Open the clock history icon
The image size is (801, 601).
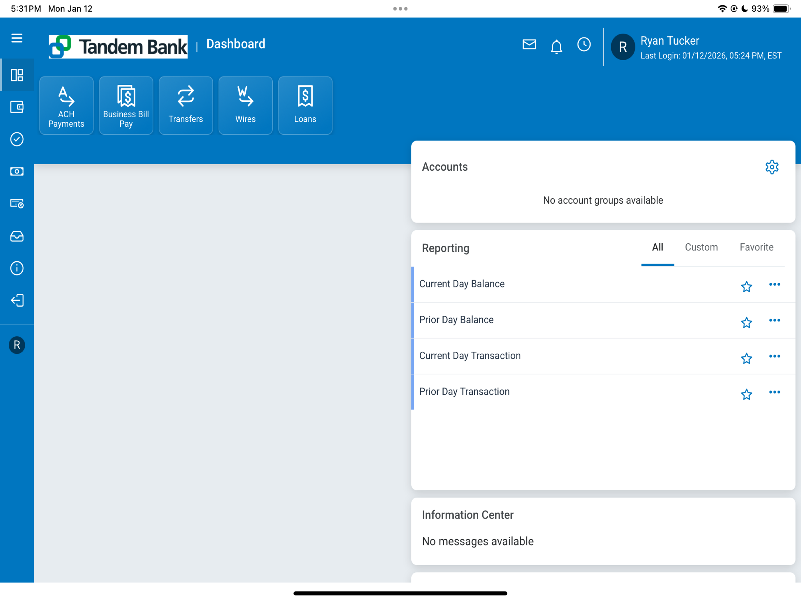pos(584,44)
